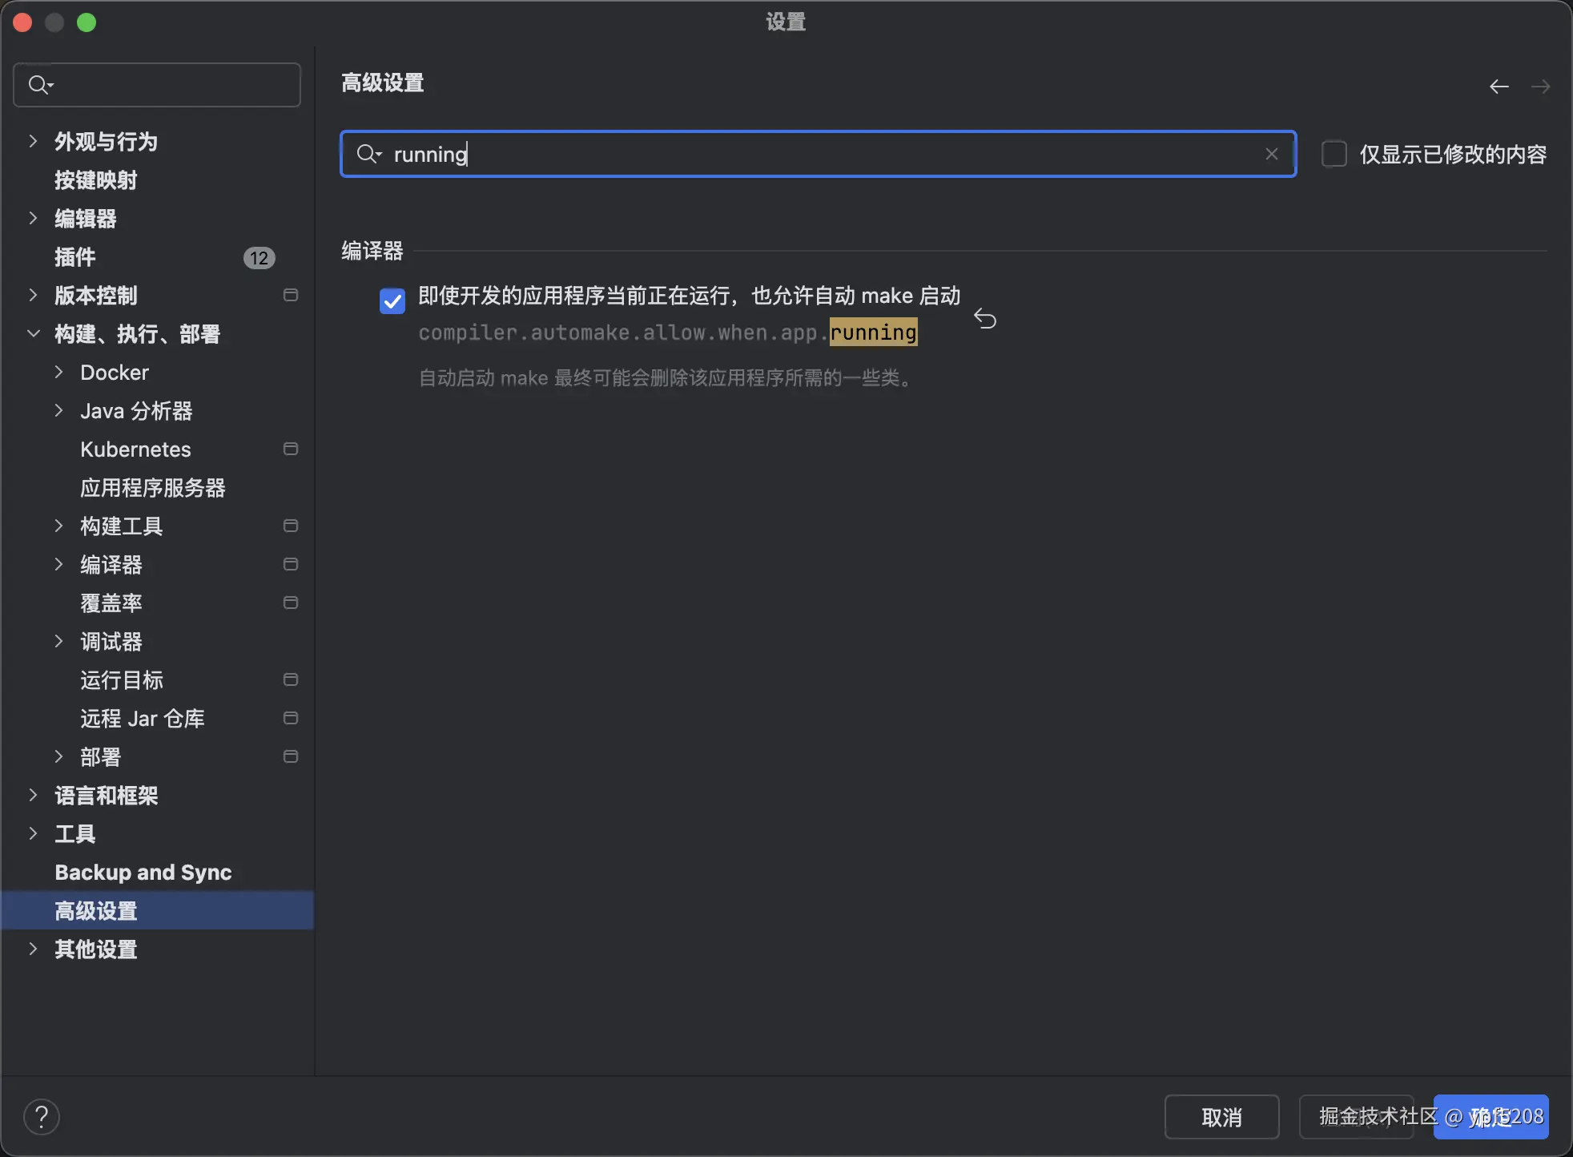Collapse the 构建、执行、部署 section
The height and width of the screenshot is (1157, 1573).
pyautogui.click(x=33, y=333)
